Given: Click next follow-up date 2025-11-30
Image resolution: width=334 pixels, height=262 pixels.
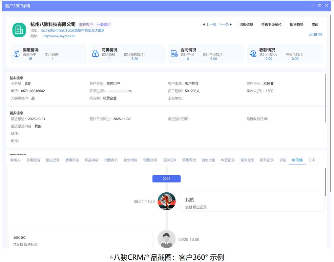Looking at the screenshot, I should point(122,119).
